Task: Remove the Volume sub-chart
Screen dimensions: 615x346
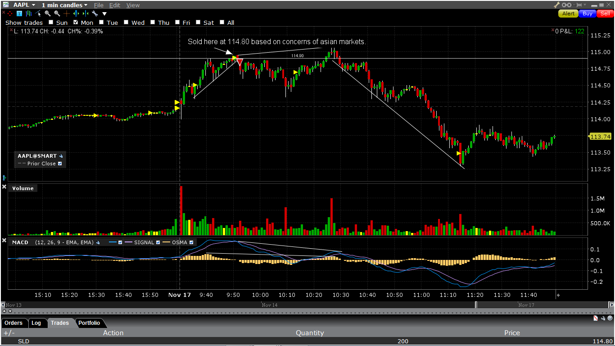Action: click(4, 187)
